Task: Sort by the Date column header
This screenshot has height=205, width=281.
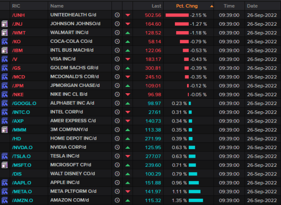Action: click(x=252, y=6)
